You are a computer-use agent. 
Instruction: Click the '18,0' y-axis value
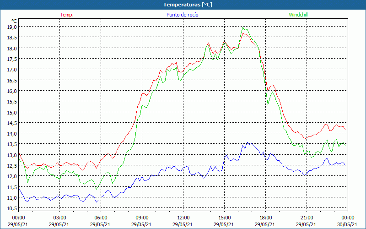(12, 48)
